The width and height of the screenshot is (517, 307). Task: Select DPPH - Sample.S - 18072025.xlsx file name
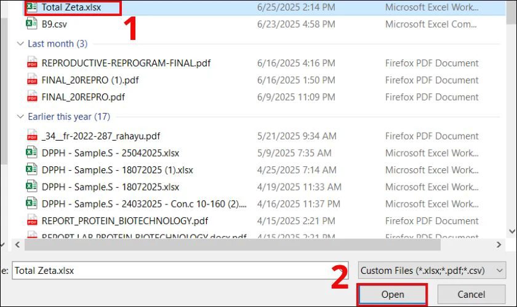click(110, 187)
